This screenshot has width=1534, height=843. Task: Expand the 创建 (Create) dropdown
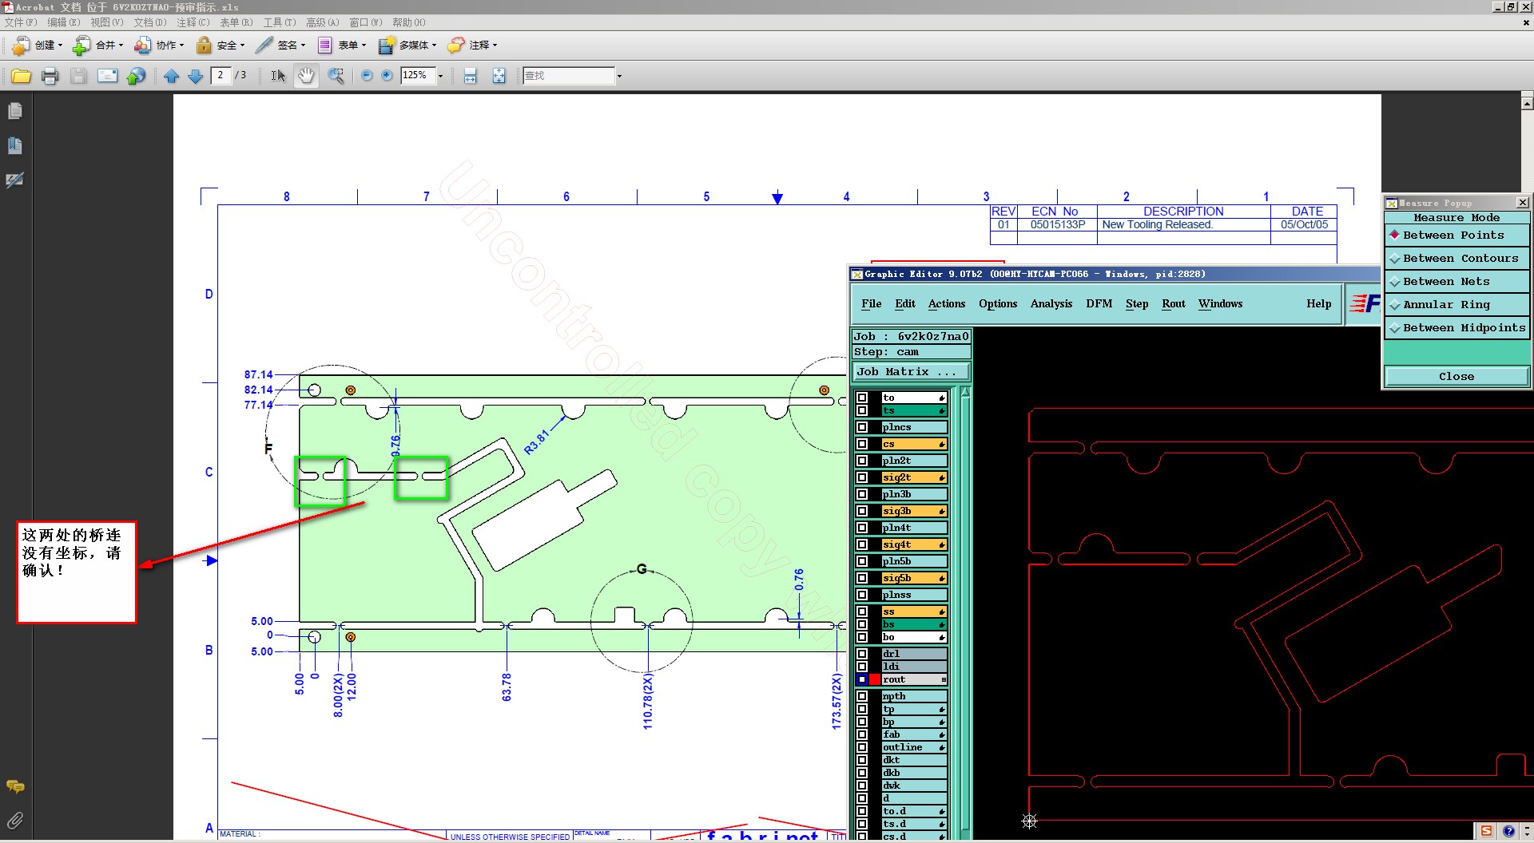[x=46, y=46]
